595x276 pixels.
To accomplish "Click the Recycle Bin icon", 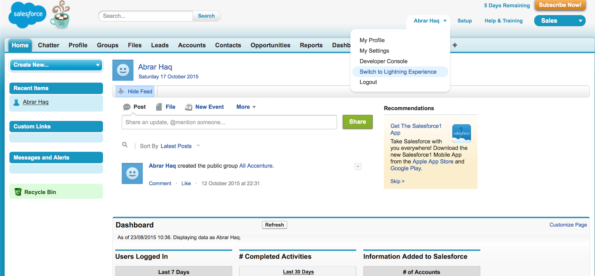I will click(x=18, y=192).
